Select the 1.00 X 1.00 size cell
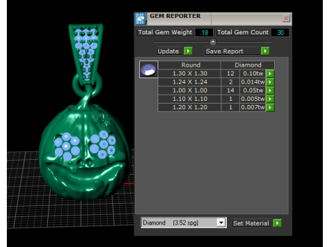329x247 pixels. [190, 91]
